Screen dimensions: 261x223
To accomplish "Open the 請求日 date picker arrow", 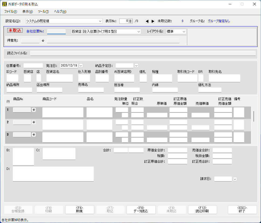I will tap(235, 179).
